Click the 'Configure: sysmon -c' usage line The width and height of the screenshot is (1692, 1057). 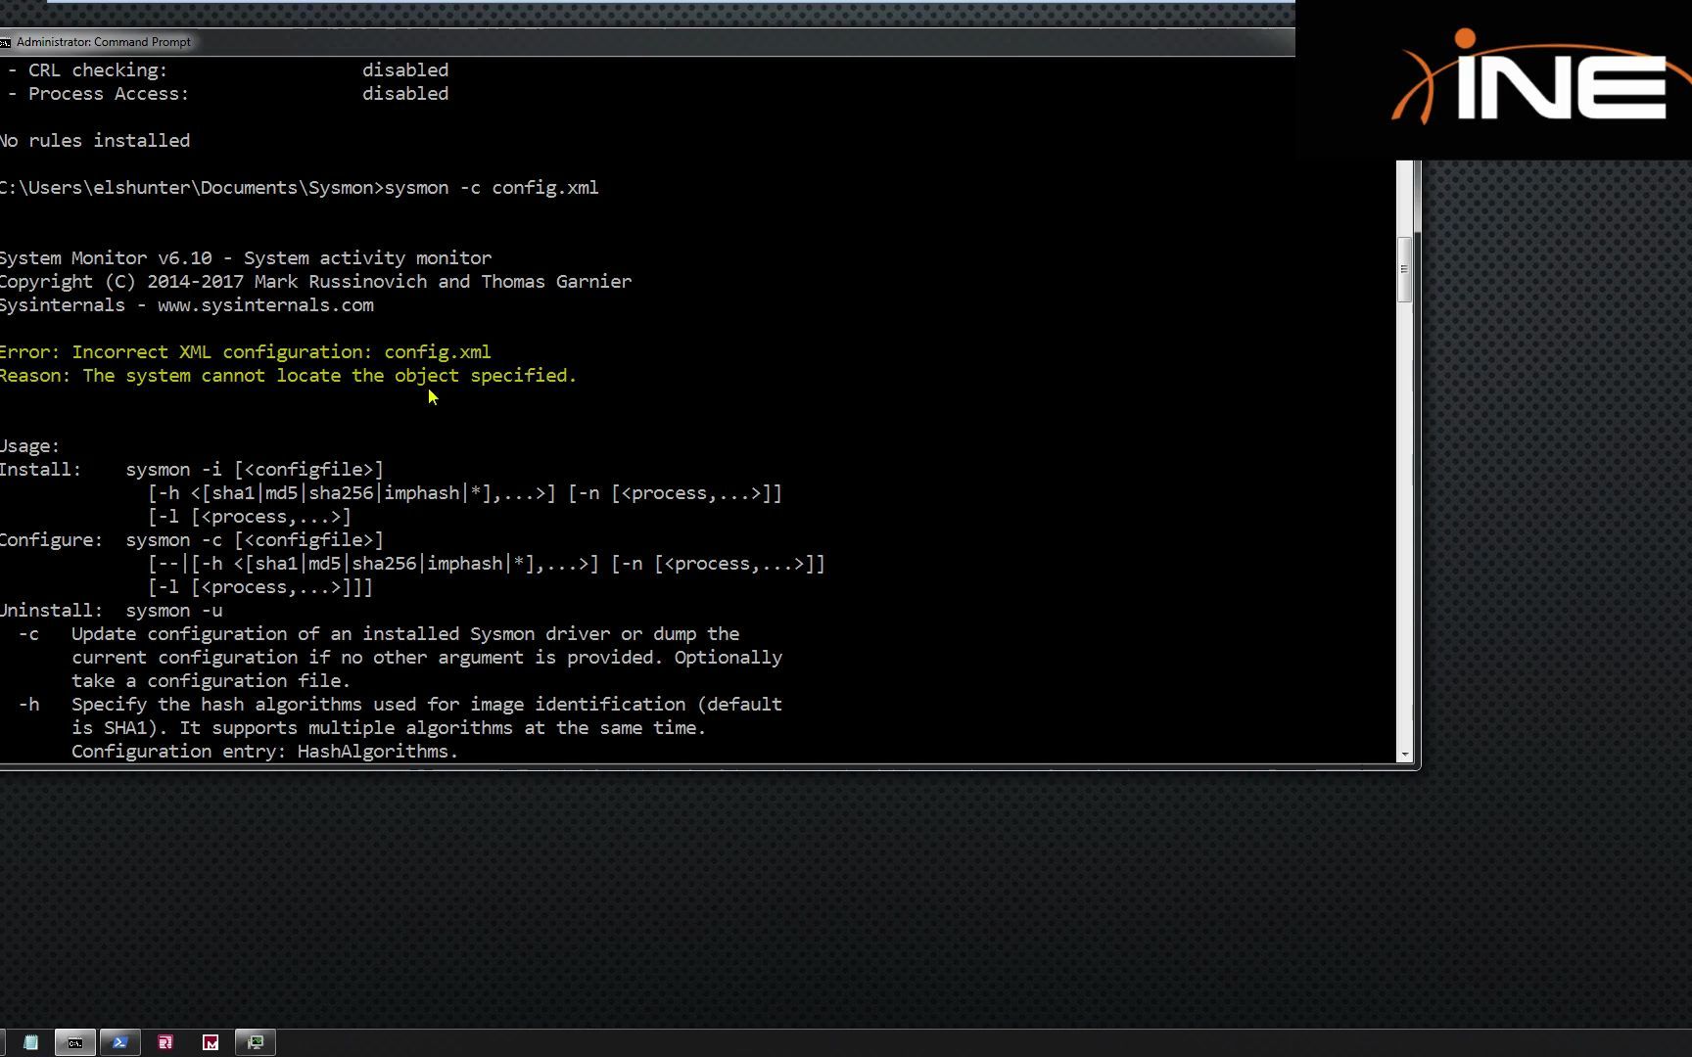192,540
